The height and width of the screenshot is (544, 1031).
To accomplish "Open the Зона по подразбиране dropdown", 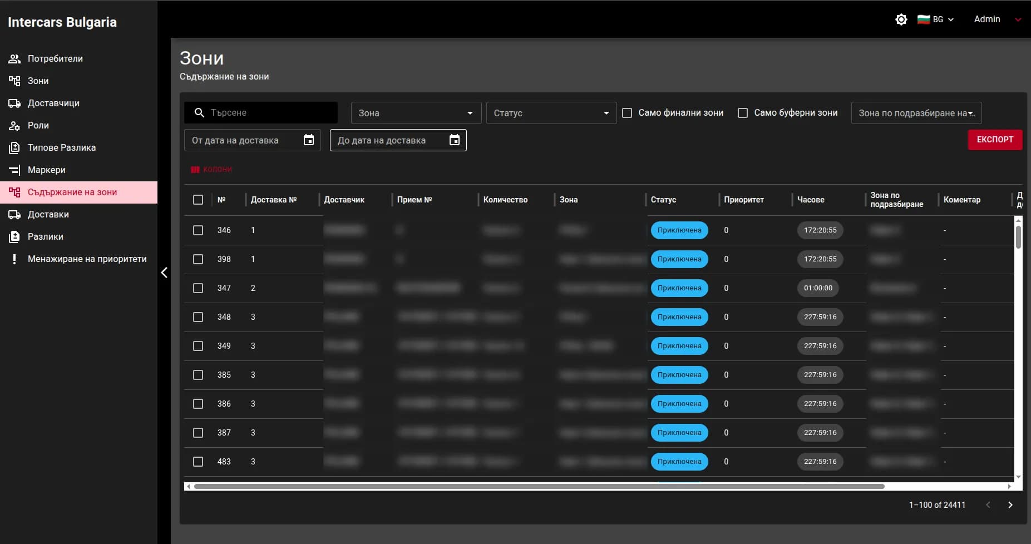I will coord(916,113).
